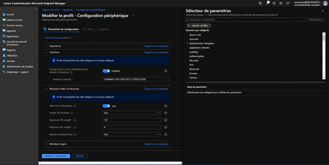Toggle Prompt users to move folders Enabled switch

106,71
